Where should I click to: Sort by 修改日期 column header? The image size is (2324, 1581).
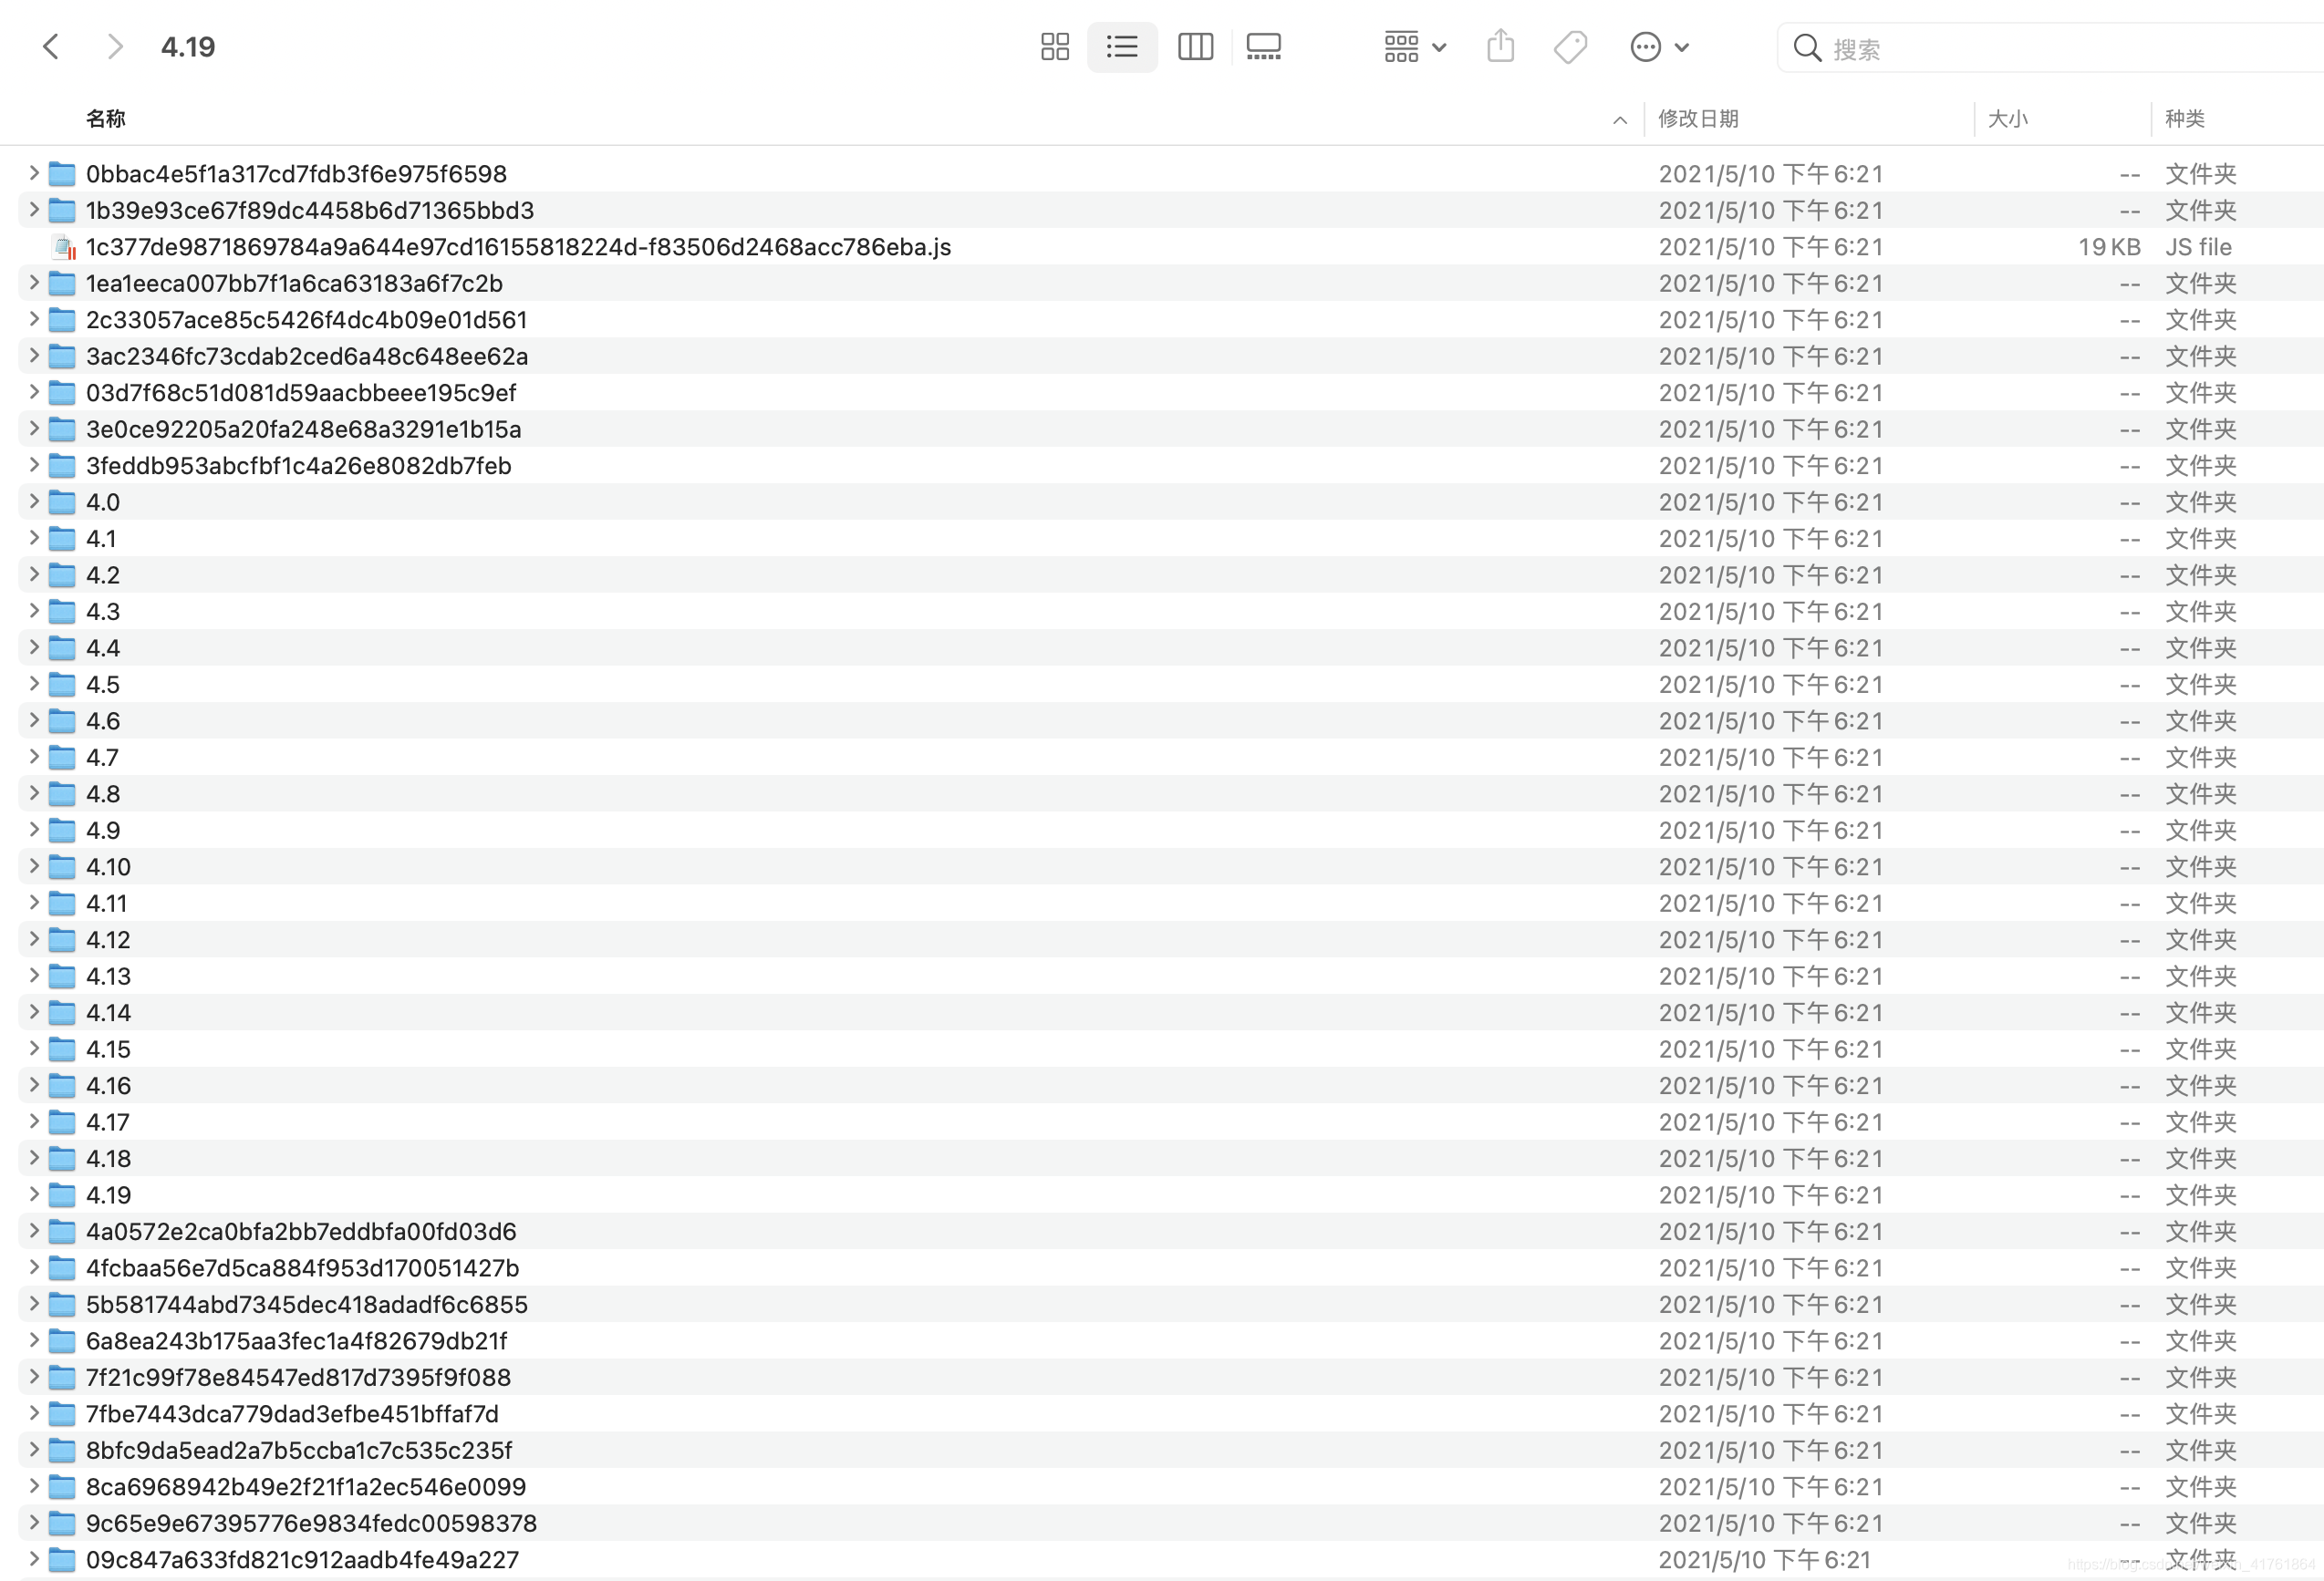pyautogui.click(x=1698, y=119)
